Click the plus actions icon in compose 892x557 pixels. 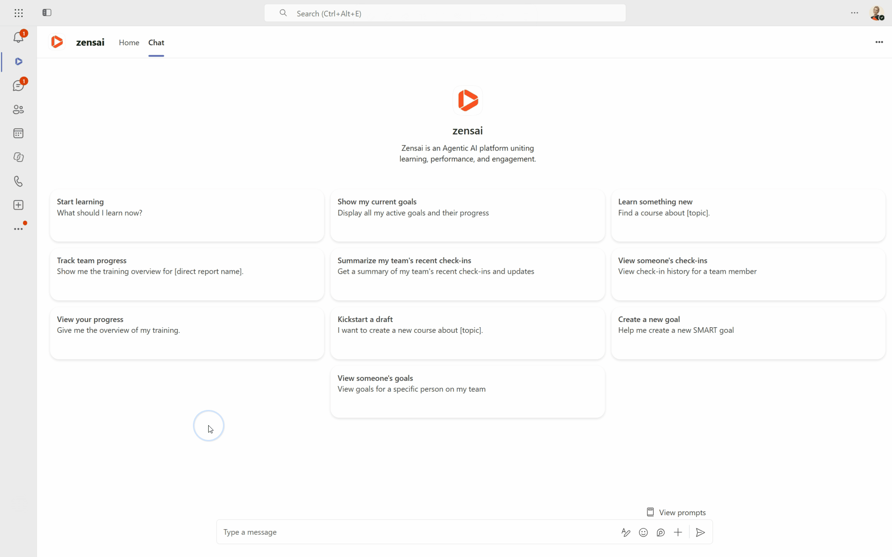(x=678, y=532)
